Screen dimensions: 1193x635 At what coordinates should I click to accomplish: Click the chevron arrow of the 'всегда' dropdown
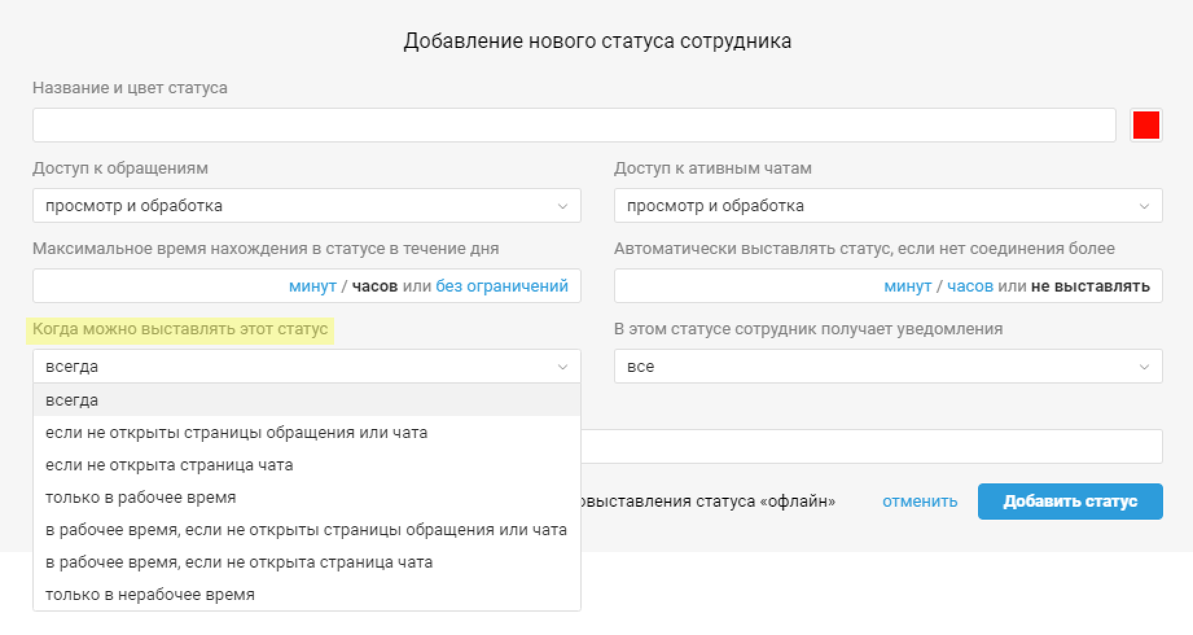tap(562, 367)
